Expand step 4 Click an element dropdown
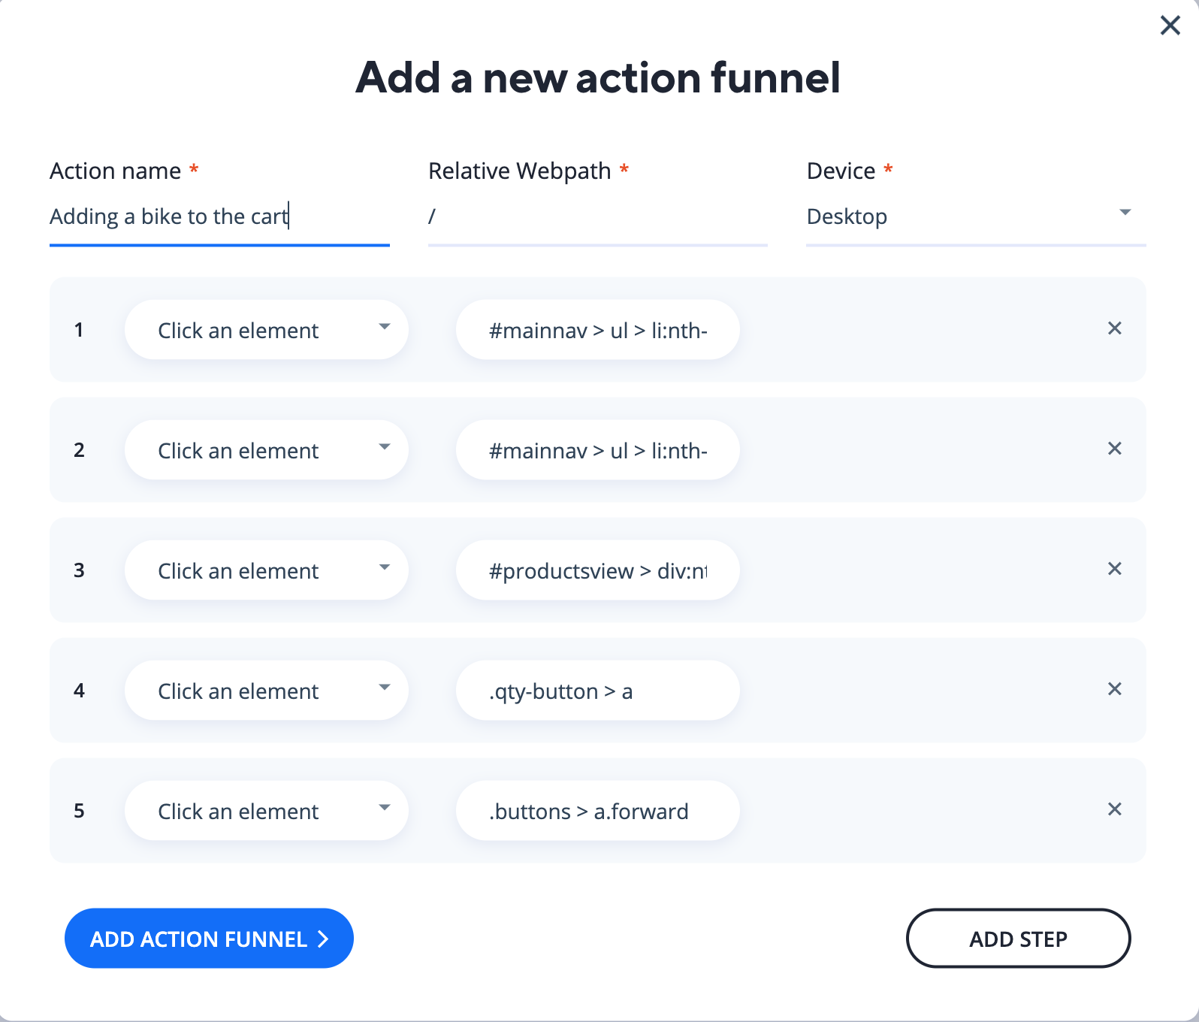Image resolution: width=1199 pixels, height=1022 pixels. [267, 691]
